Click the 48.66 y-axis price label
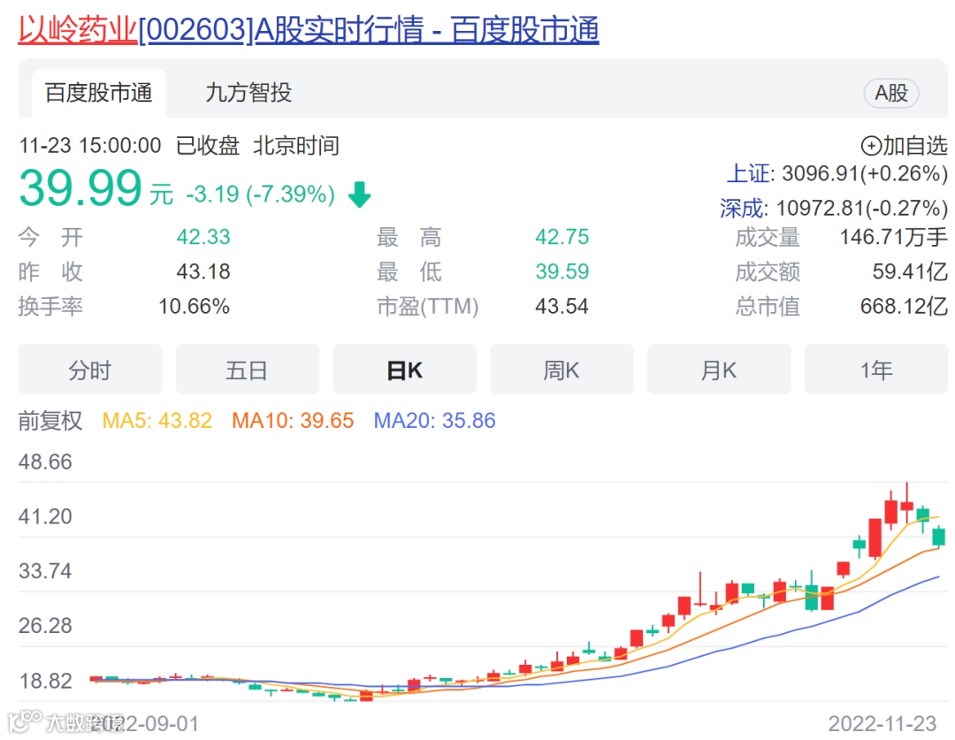The image size is (955, 740). point(45,462)
